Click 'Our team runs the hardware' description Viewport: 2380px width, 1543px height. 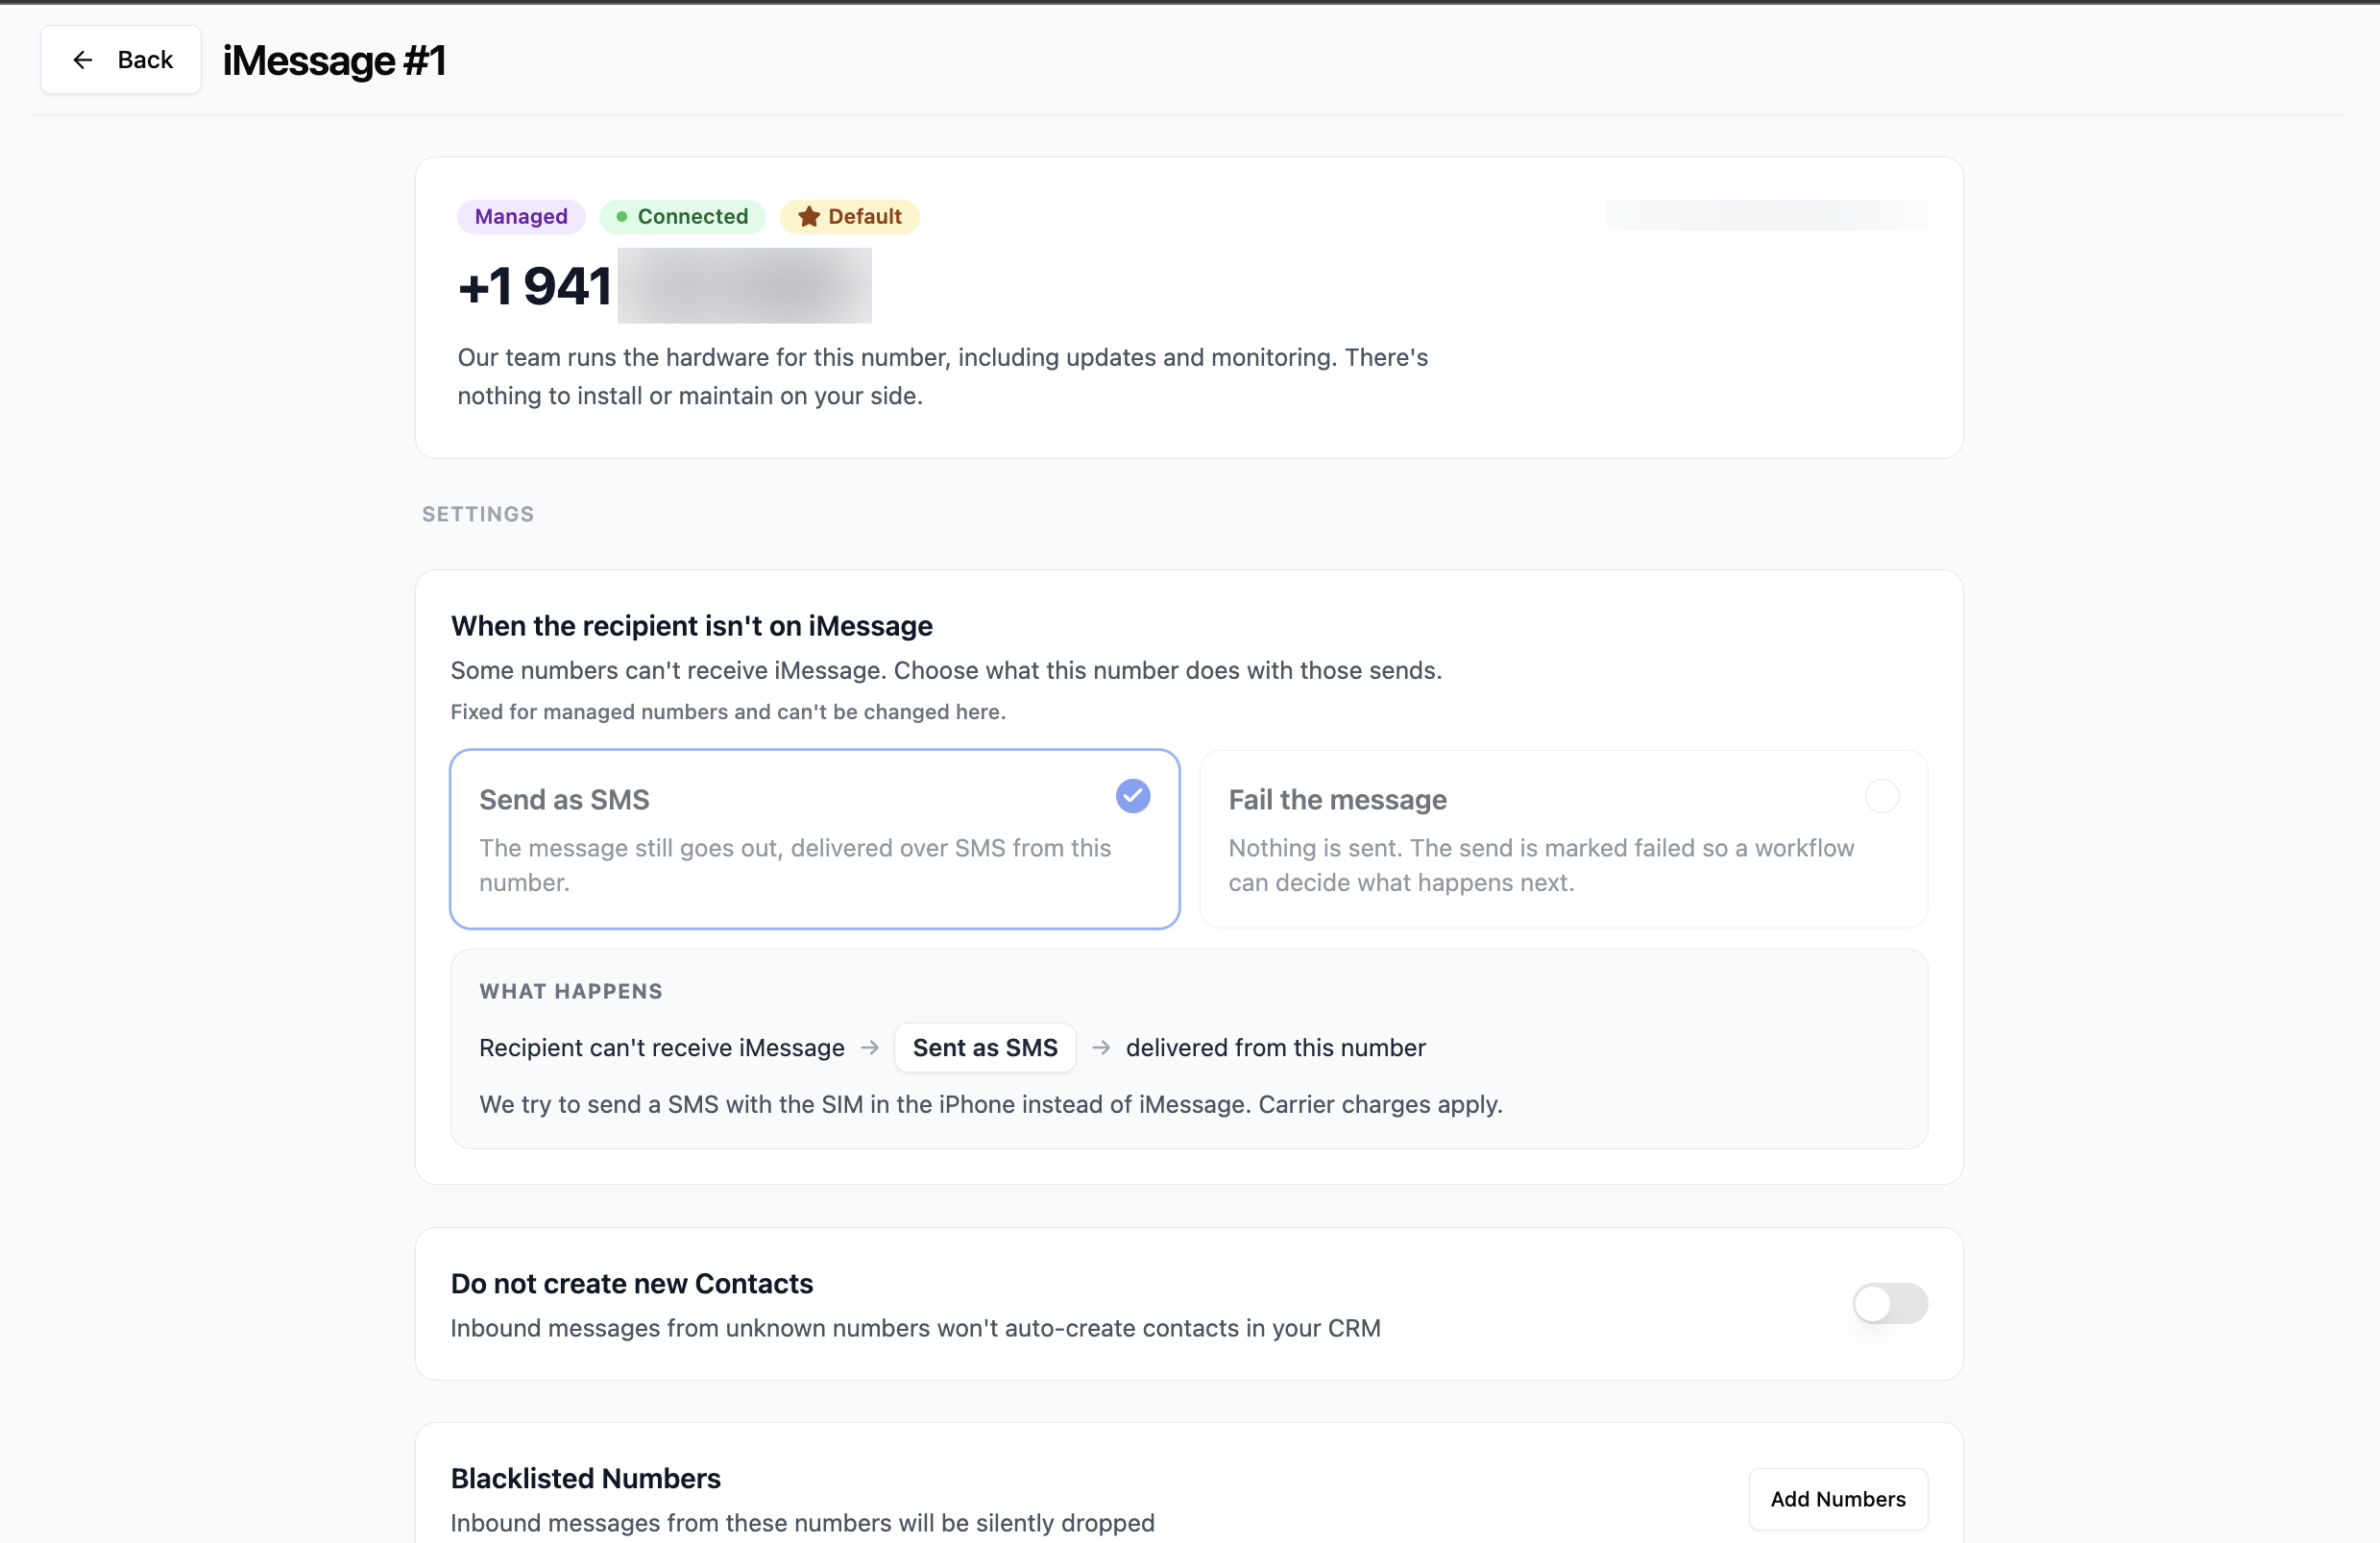coord(943,376)
